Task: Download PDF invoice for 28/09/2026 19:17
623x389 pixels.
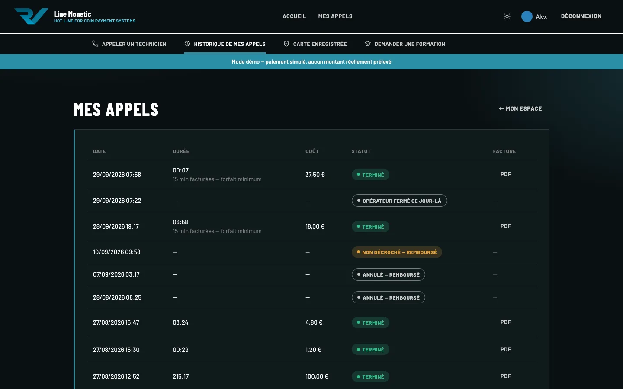Action: pyautogui.click(x=506, y=226)
